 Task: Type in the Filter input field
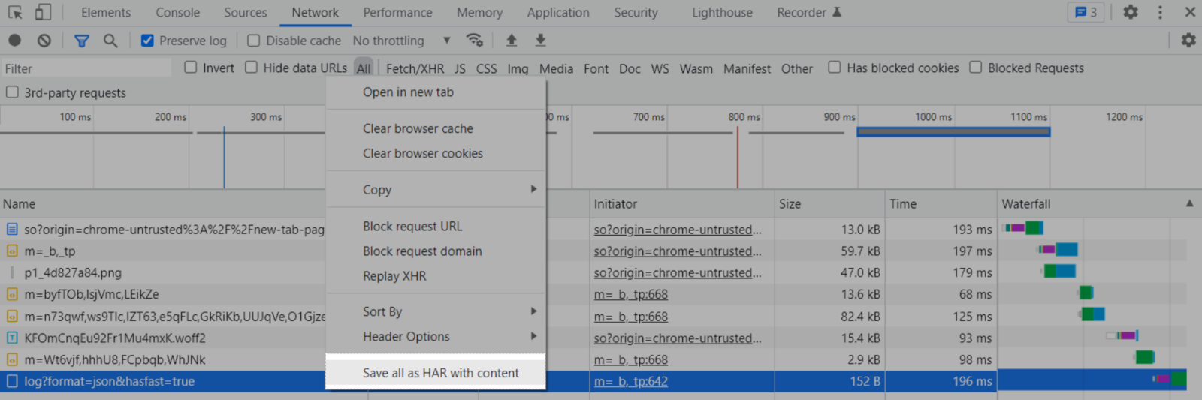coord(86,68)
